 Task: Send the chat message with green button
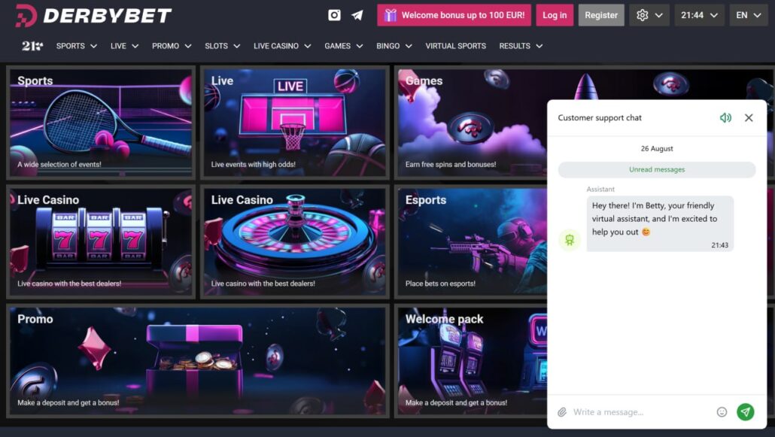746,411
